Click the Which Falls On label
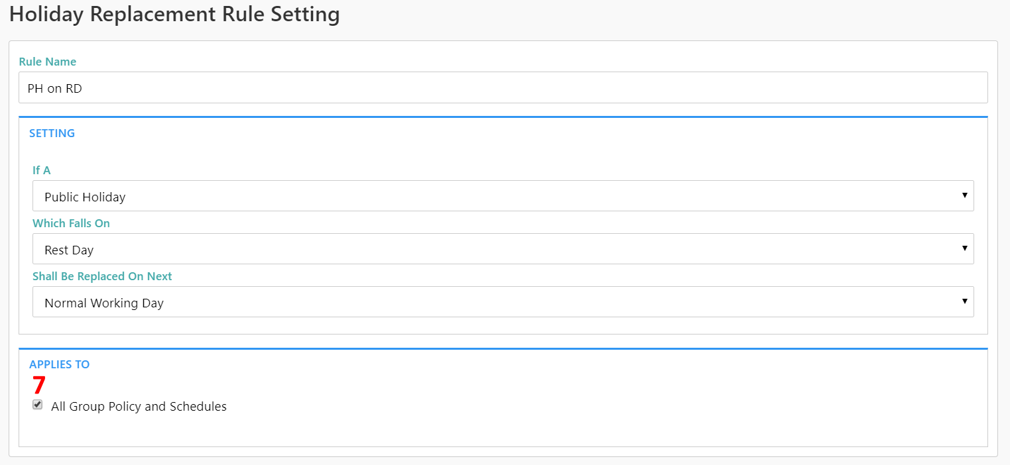The height and width of the screenshot is (465, 1010). tap(71, 223)
